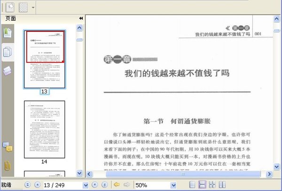
Task: Click the yellow previous view arrow
Action: [x=117, y=184]
